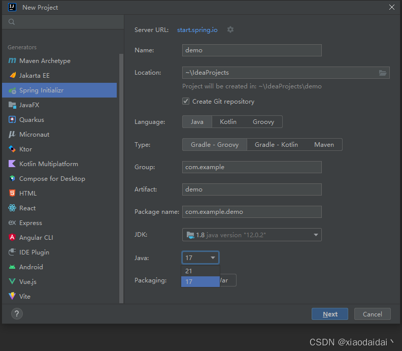Click the Next button
This screenshot has height=351, width=402.
point(330,314)
